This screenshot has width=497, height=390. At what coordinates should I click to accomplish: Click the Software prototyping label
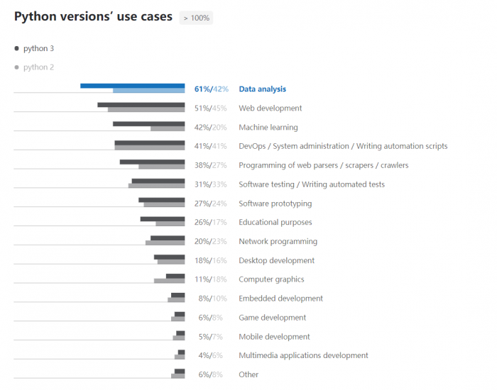tap(275, 204)
